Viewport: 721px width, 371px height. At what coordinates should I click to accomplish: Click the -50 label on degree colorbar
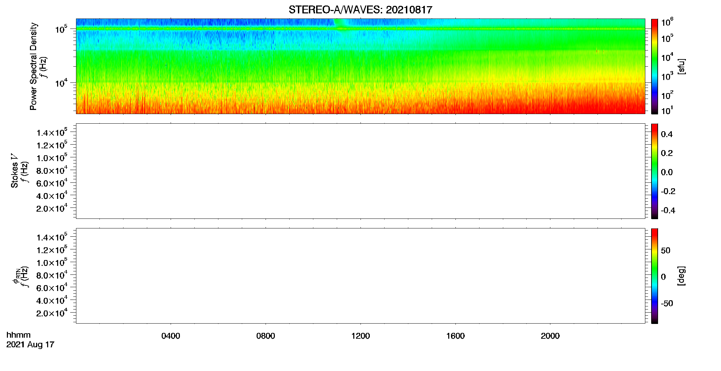coord(667,303)
